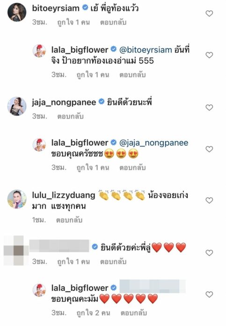Like lulu_lizzyduang's comment heart
The height and width of the screenshot is (326, 226).
point(209,200)
